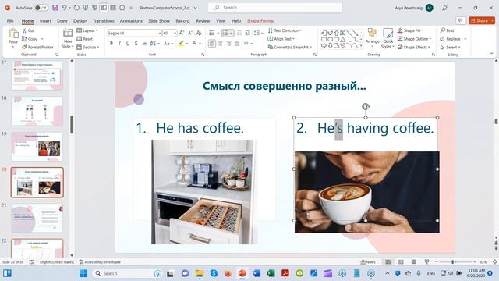Insert a New Slide
This screenshot has width=499, height=281.
(68, 37)
